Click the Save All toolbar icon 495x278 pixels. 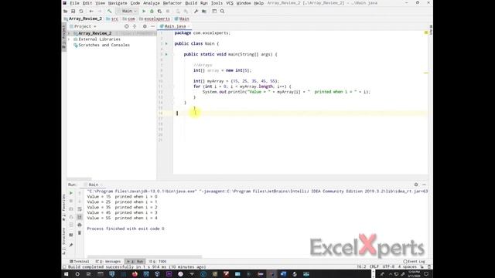click(x=73, y=11)
